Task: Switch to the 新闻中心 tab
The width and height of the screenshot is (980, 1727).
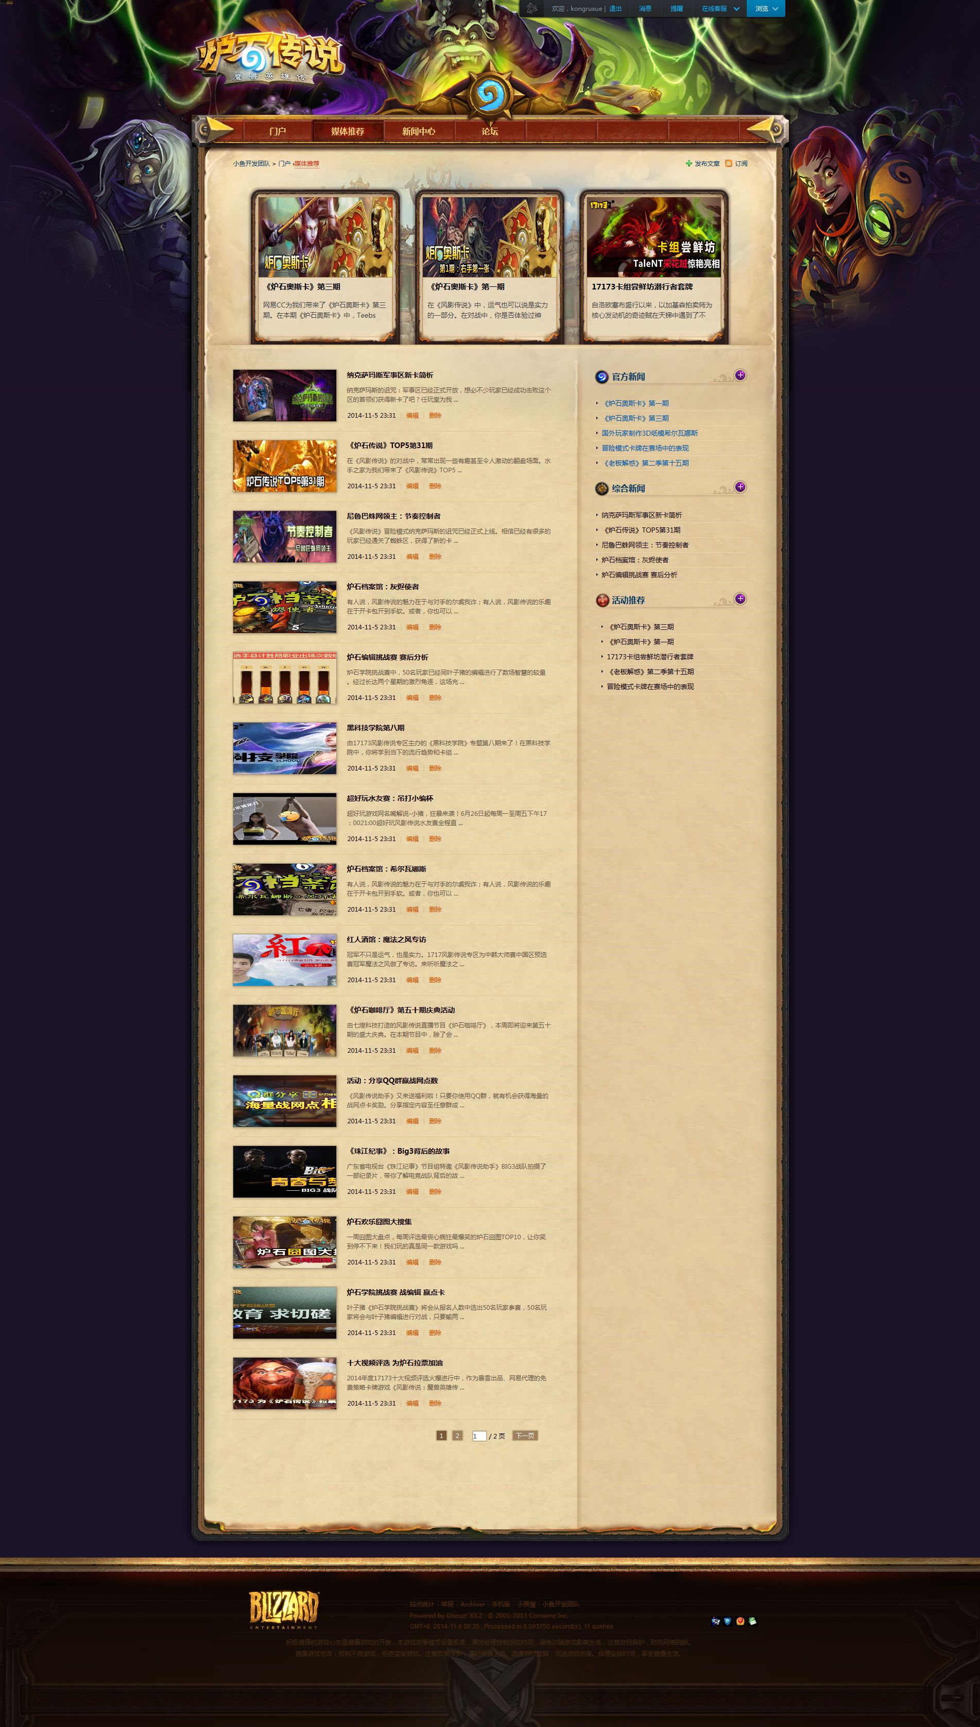Action: click(419, 132)
